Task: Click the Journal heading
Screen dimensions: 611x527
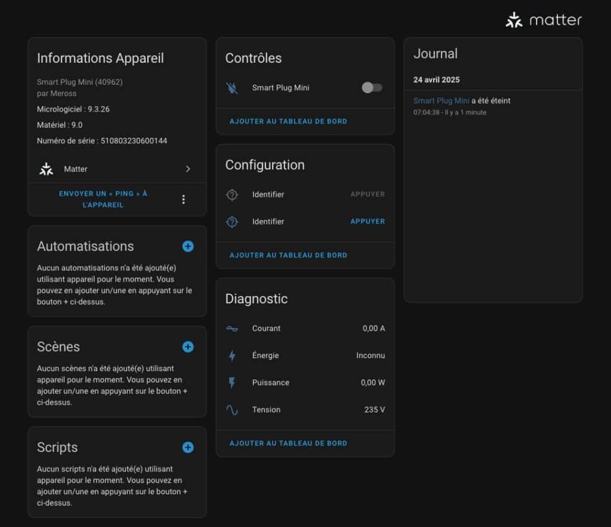Action: tap(435, 54)
